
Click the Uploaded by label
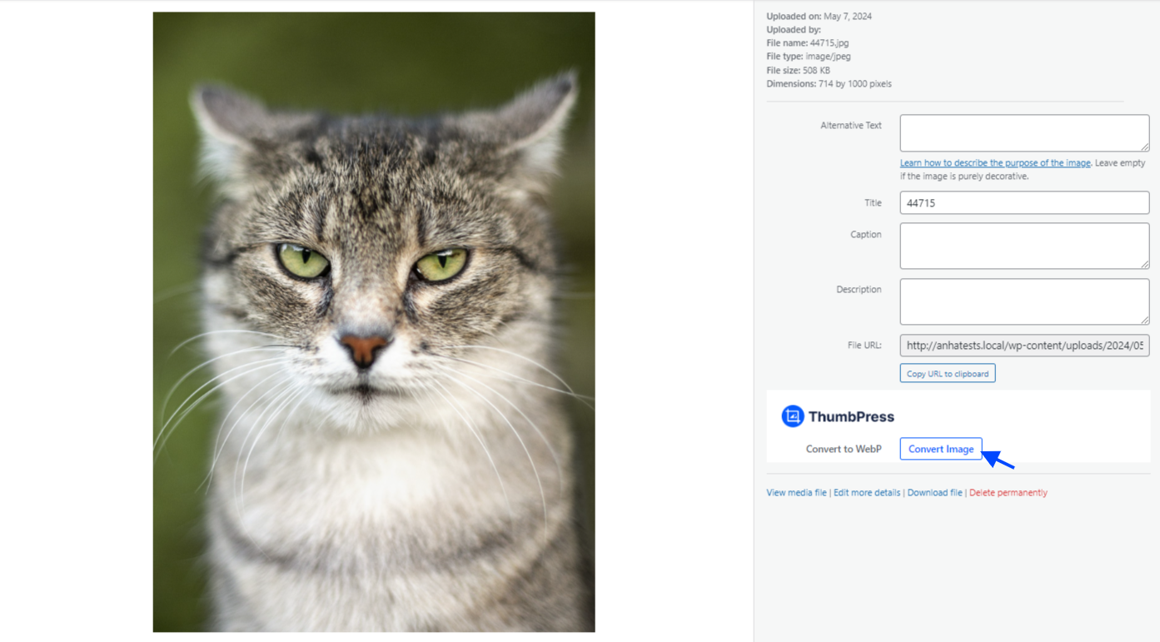click(x=794, y=30)
